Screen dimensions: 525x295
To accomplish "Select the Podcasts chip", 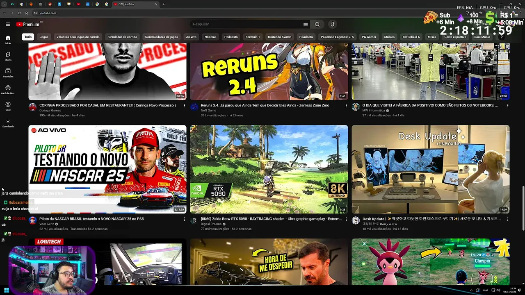I will (x=231, y=37).
